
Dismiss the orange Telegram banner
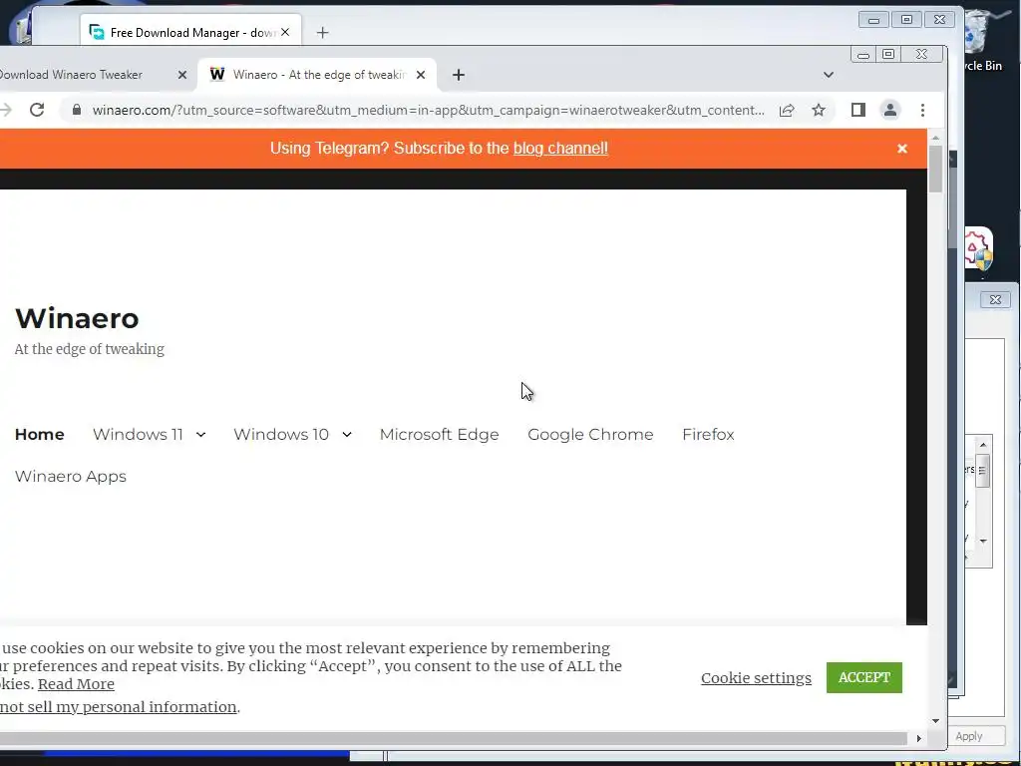tap(901, 149)
